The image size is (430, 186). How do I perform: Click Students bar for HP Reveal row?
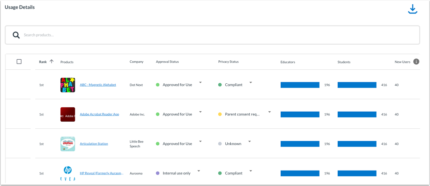pyautogui.click(x=357, y=173)
